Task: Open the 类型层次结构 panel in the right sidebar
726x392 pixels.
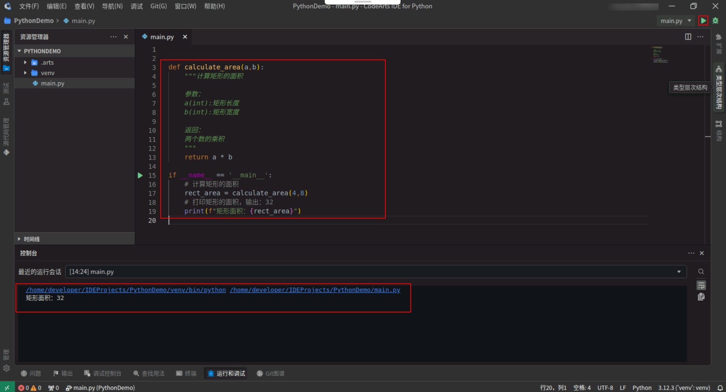Action: (718, 87)
